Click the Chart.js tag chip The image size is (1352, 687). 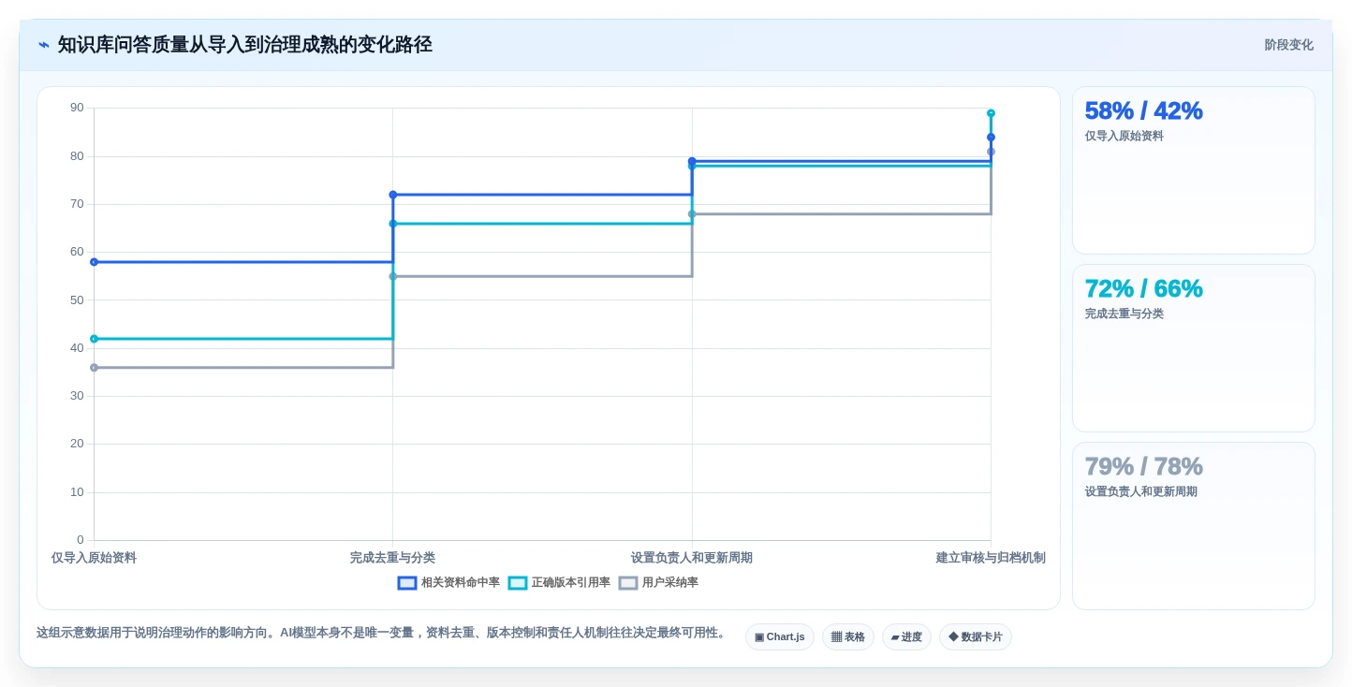click(x=780, y=636)
